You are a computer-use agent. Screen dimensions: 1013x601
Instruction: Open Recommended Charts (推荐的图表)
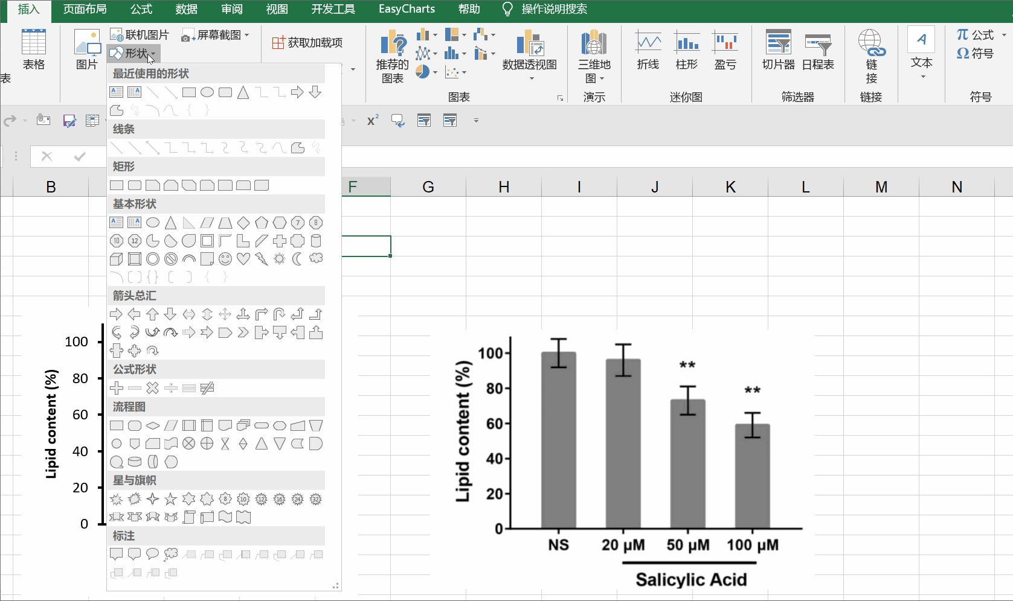click(x=393, y=56)
